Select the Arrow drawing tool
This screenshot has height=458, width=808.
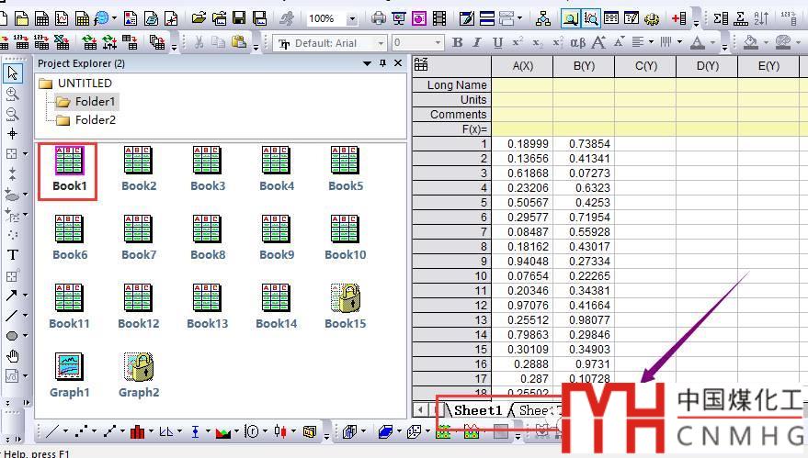click(x=11, y=296)
